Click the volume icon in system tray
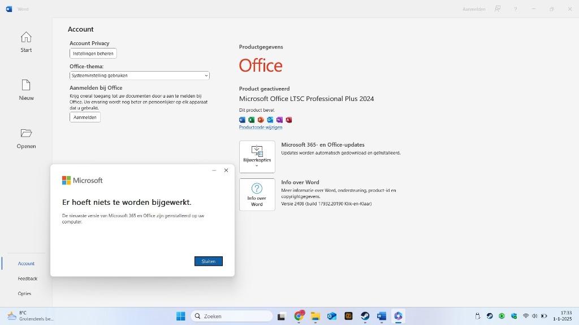This screenshot has height=325, width=579. click(535, 316)
